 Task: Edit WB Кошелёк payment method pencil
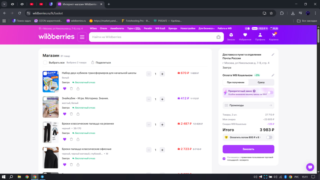point(273,75)
